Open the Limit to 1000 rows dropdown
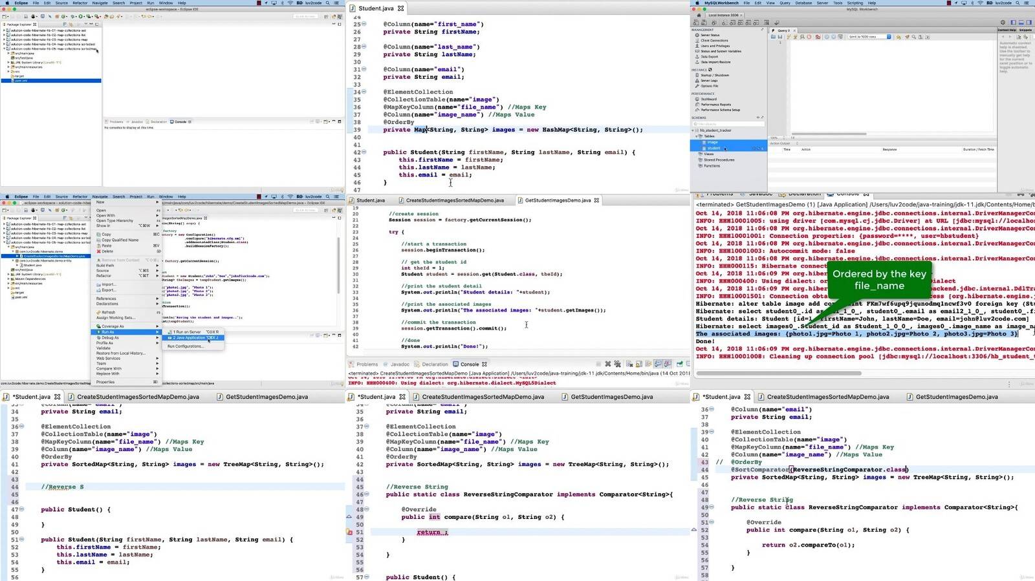This screenshot has height=581, width=1035. pos(870,37)
